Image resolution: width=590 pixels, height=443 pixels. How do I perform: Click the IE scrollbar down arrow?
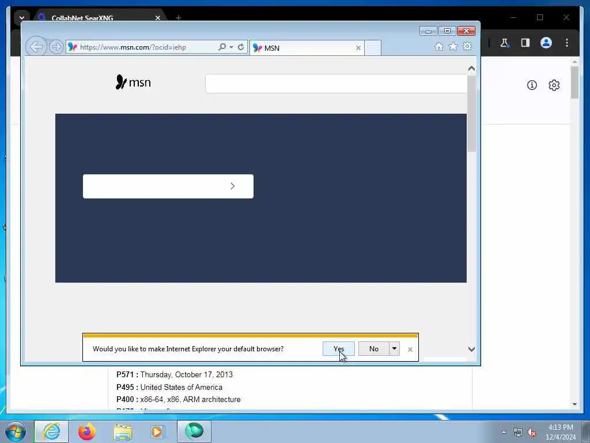pyautogui.click(x=471, y=349)
